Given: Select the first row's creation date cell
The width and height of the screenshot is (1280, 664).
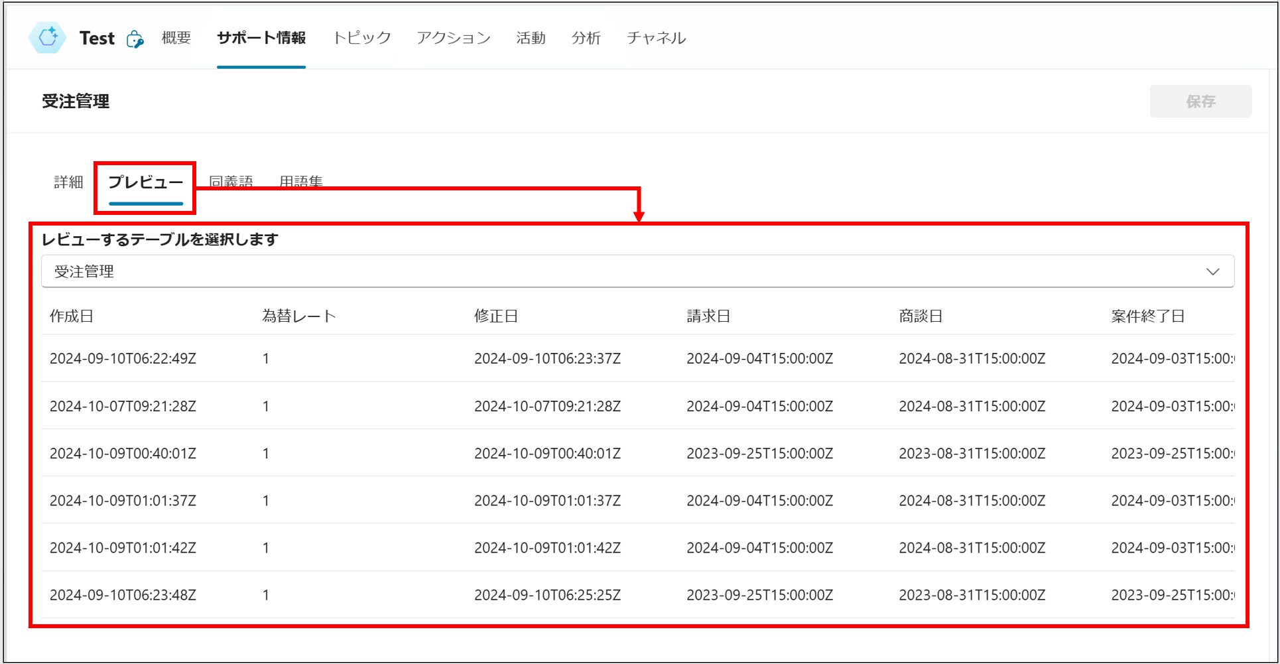Looking at the screenshot, I should (123, 359).
